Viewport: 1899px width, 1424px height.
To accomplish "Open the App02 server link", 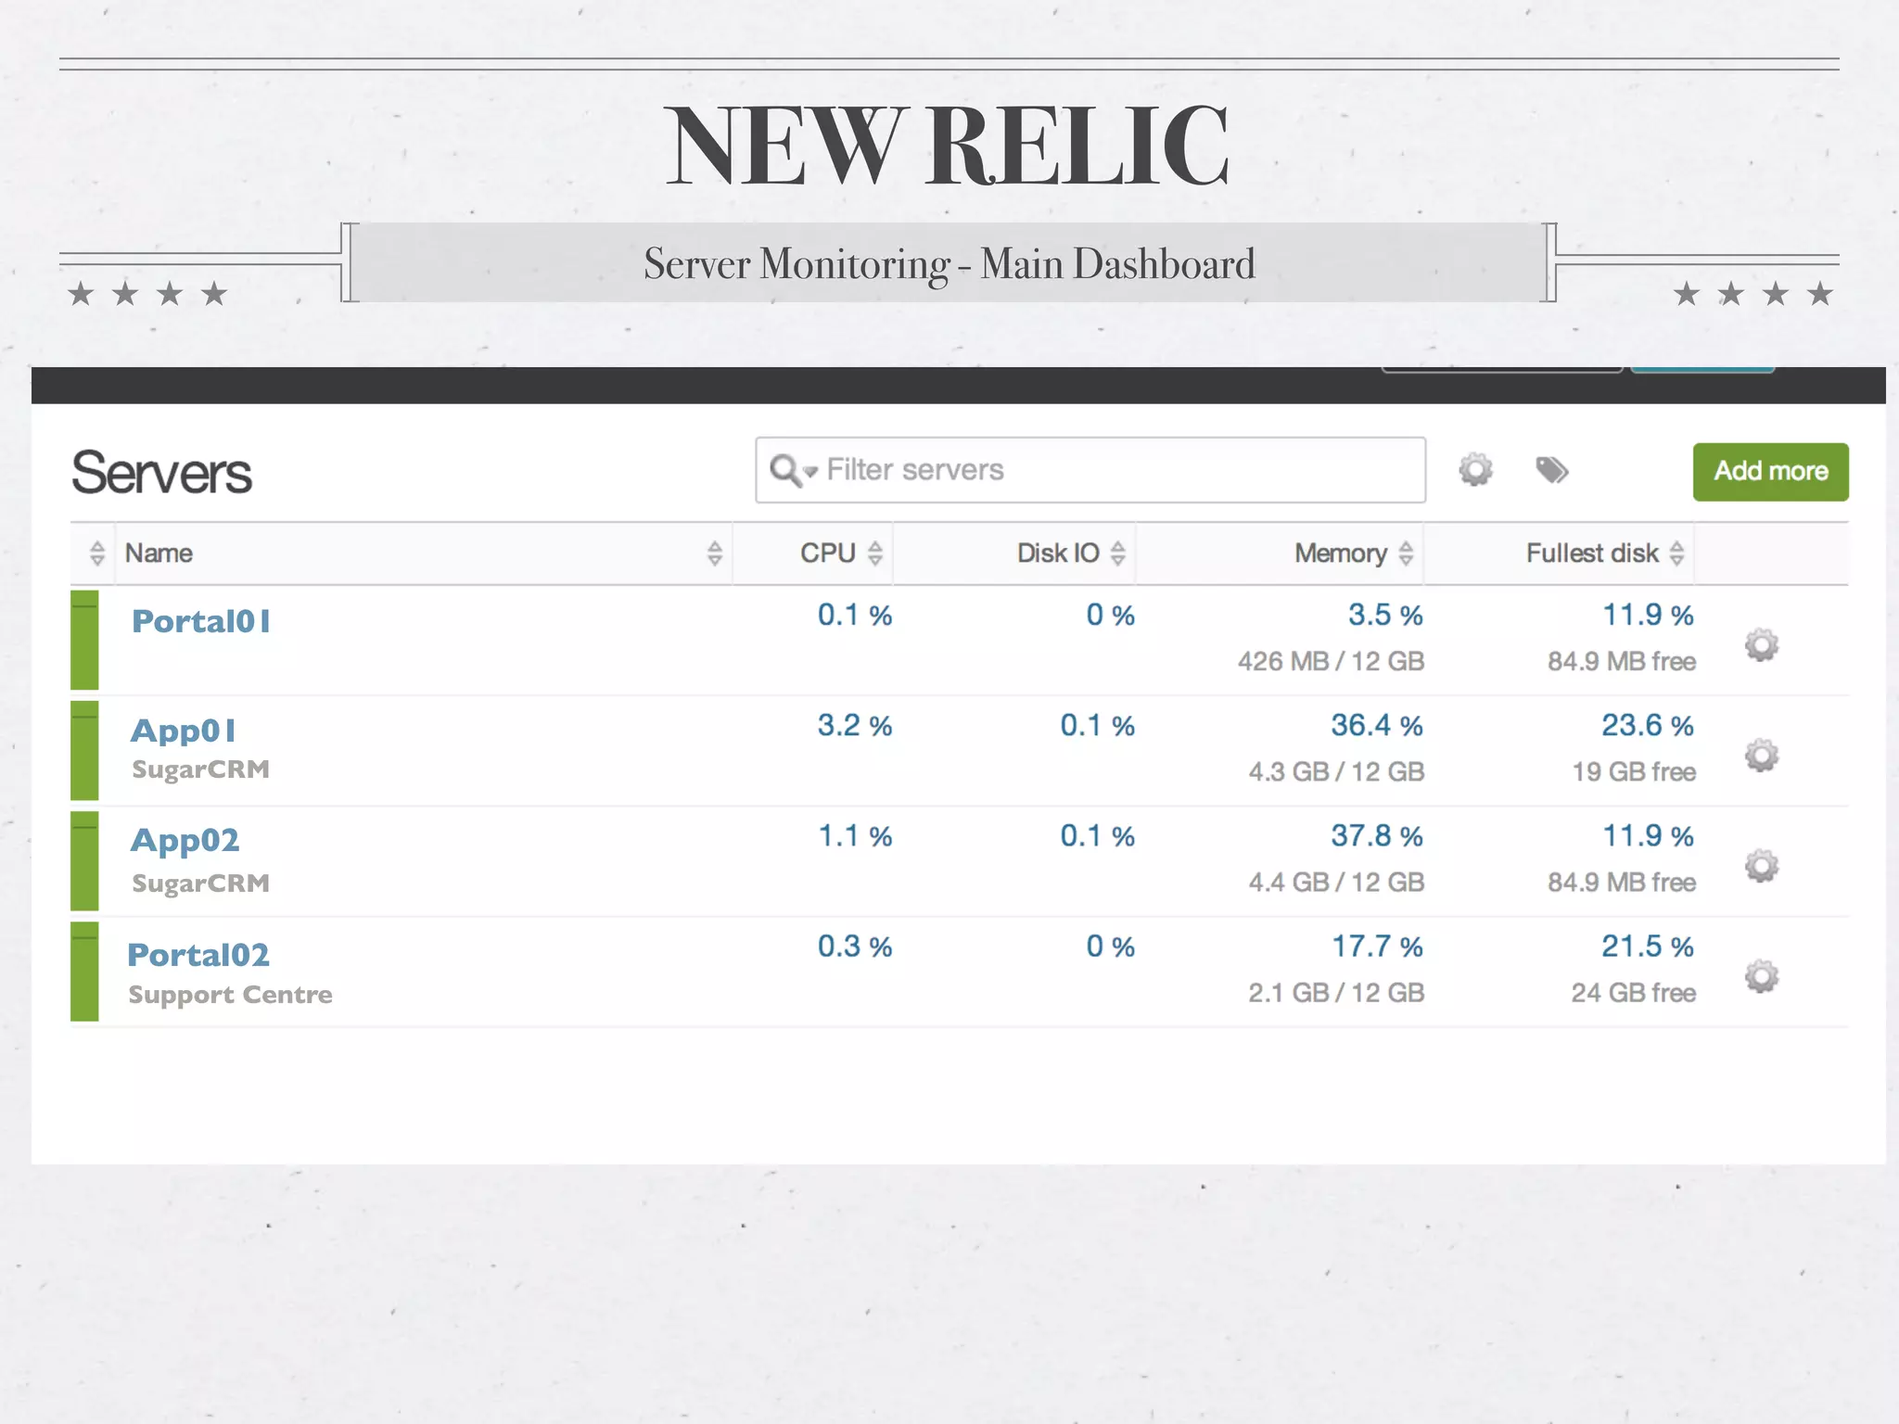I will [185, 841].
